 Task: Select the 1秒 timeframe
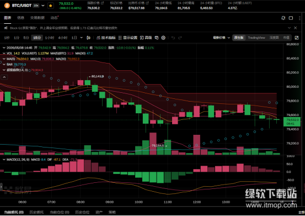point(7,38)
